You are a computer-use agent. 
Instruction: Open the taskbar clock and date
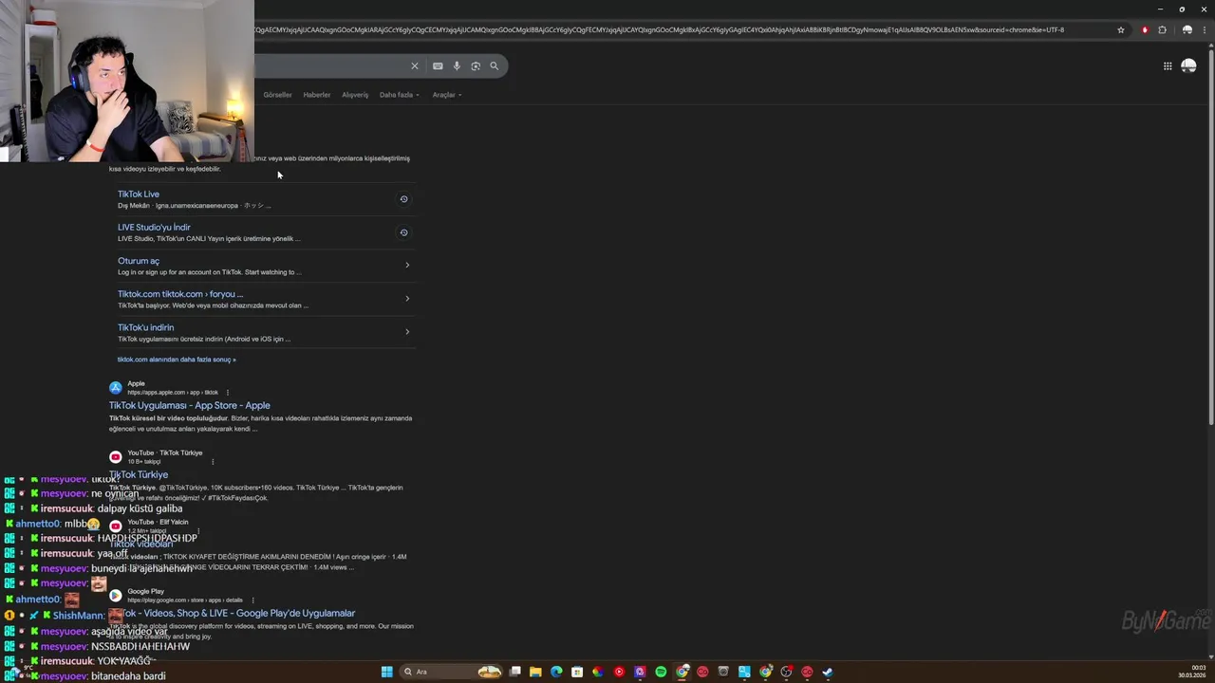[x=1191, y=672]
